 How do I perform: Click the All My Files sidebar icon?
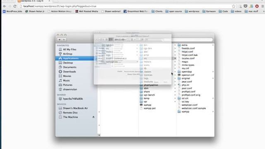60,50
